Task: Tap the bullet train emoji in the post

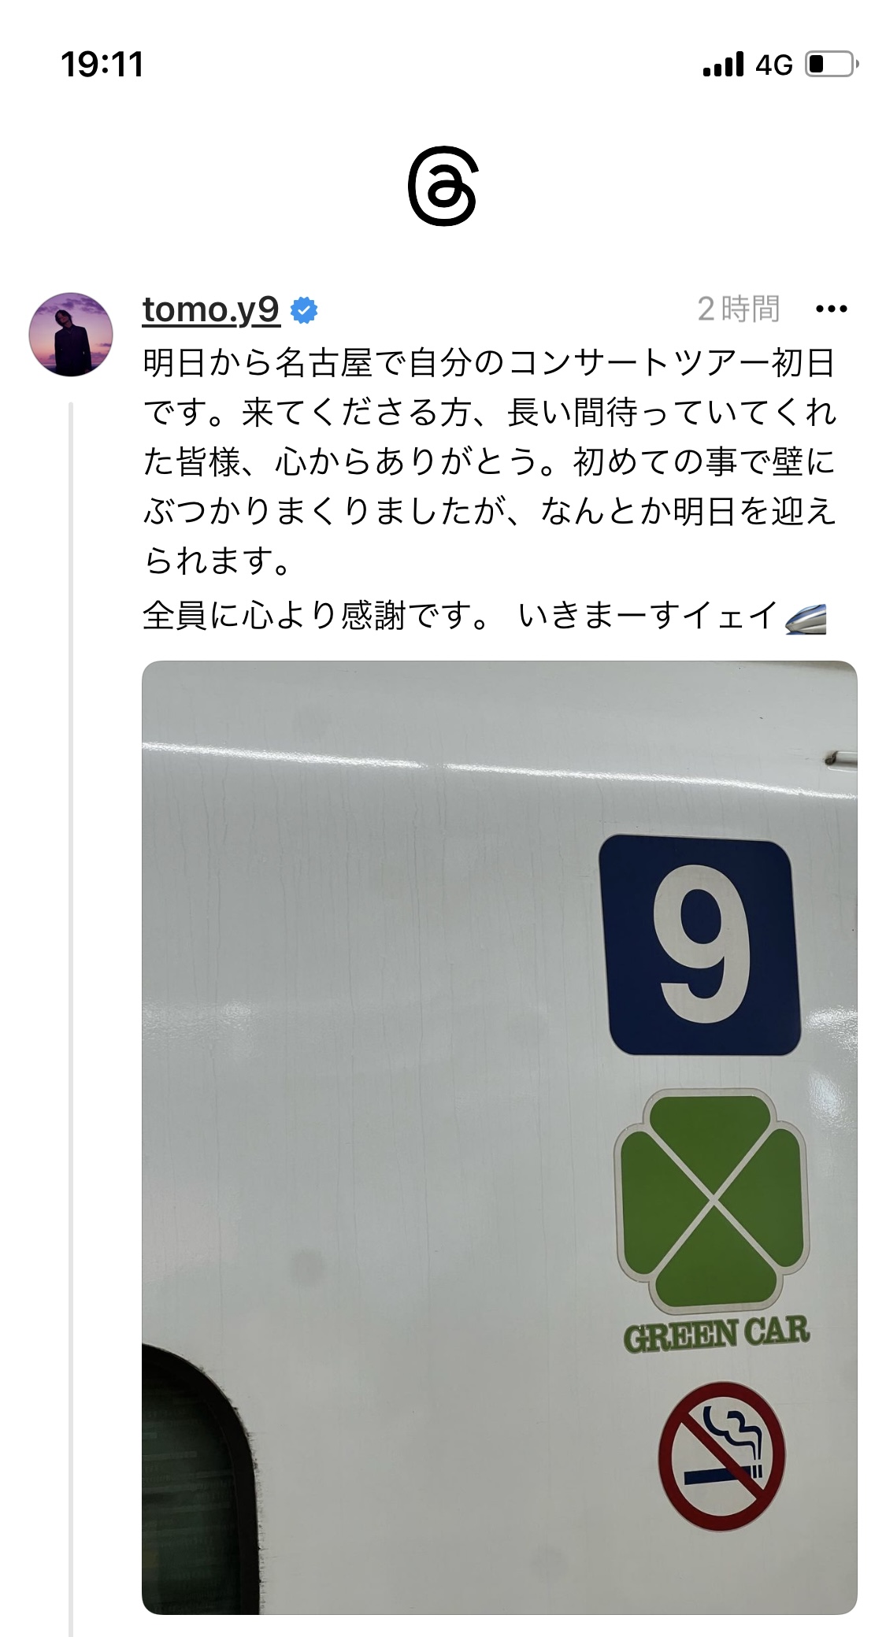Action: pyautogui.click(x=806, y=617)
